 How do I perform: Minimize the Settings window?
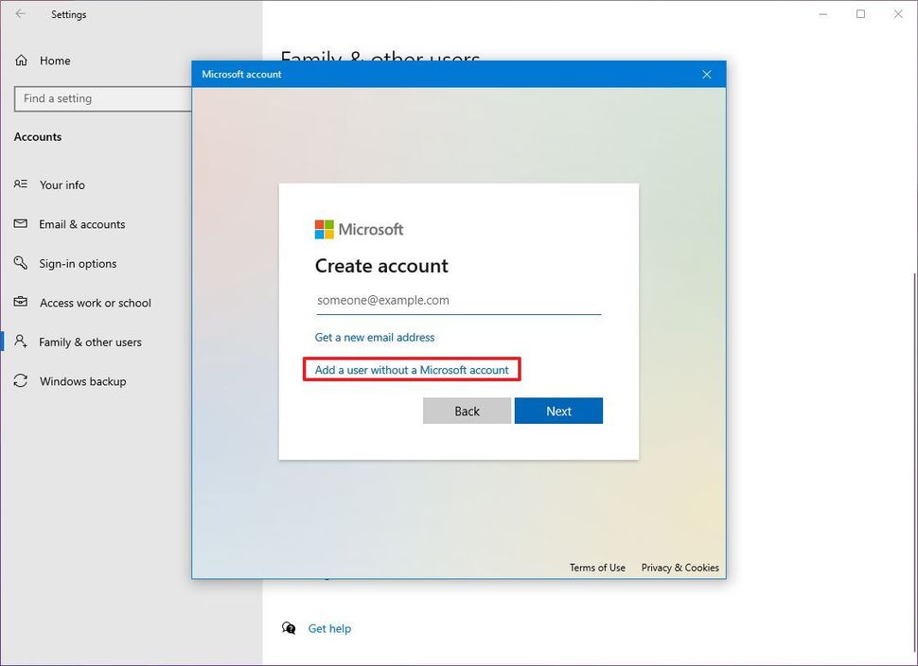pyautogui.click(x=823, y=14)
